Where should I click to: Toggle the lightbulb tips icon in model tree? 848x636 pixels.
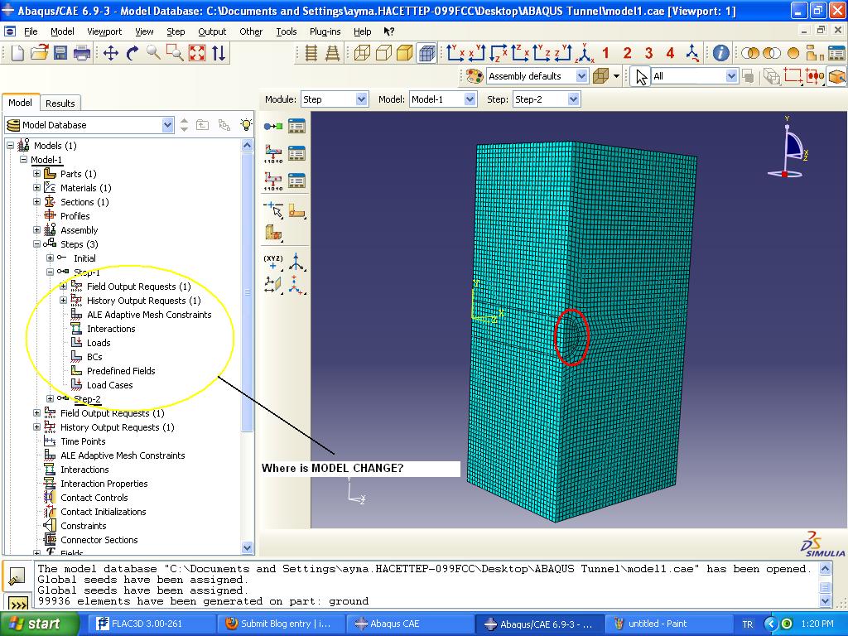click(245, 125)
